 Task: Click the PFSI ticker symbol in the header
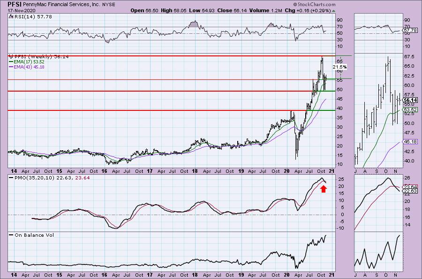click(x=15, y=4)
